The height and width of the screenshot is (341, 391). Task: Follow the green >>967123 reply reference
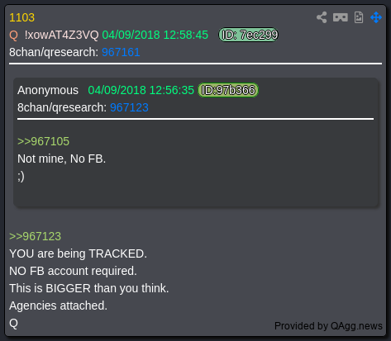35,236
